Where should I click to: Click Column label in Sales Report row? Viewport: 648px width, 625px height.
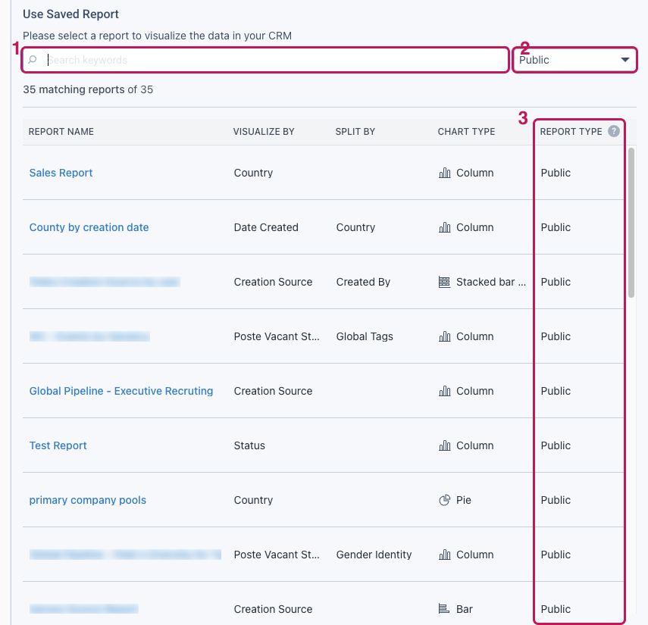click(475, 173)
